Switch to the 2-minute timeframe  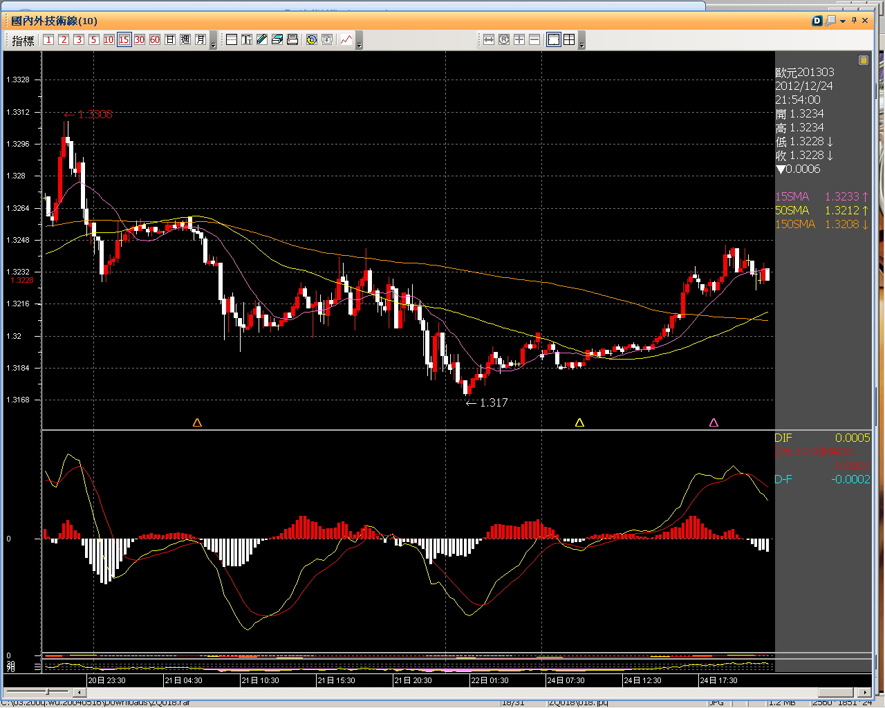coord(64,40)
